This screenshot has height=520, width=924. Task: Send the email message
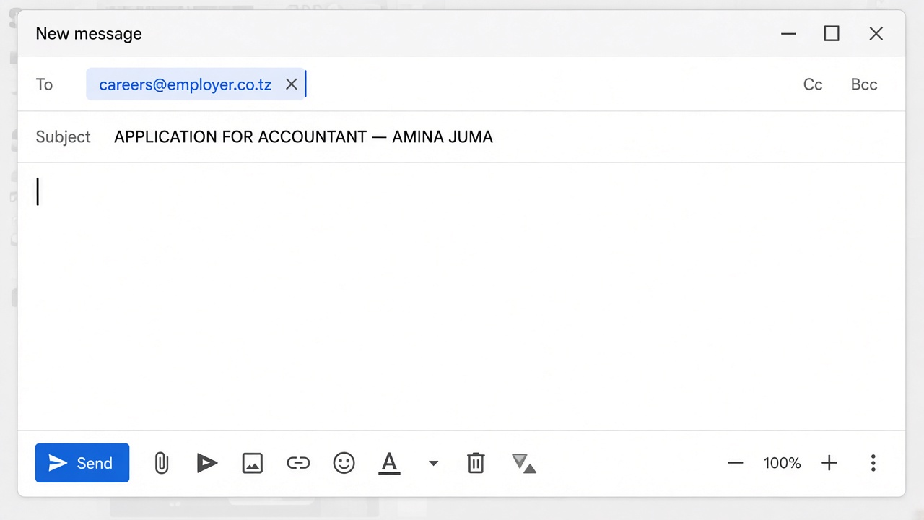(82, 463)
